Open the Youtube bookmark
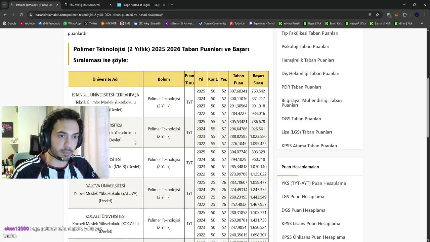The image size is (430, 242). [27, 24]
